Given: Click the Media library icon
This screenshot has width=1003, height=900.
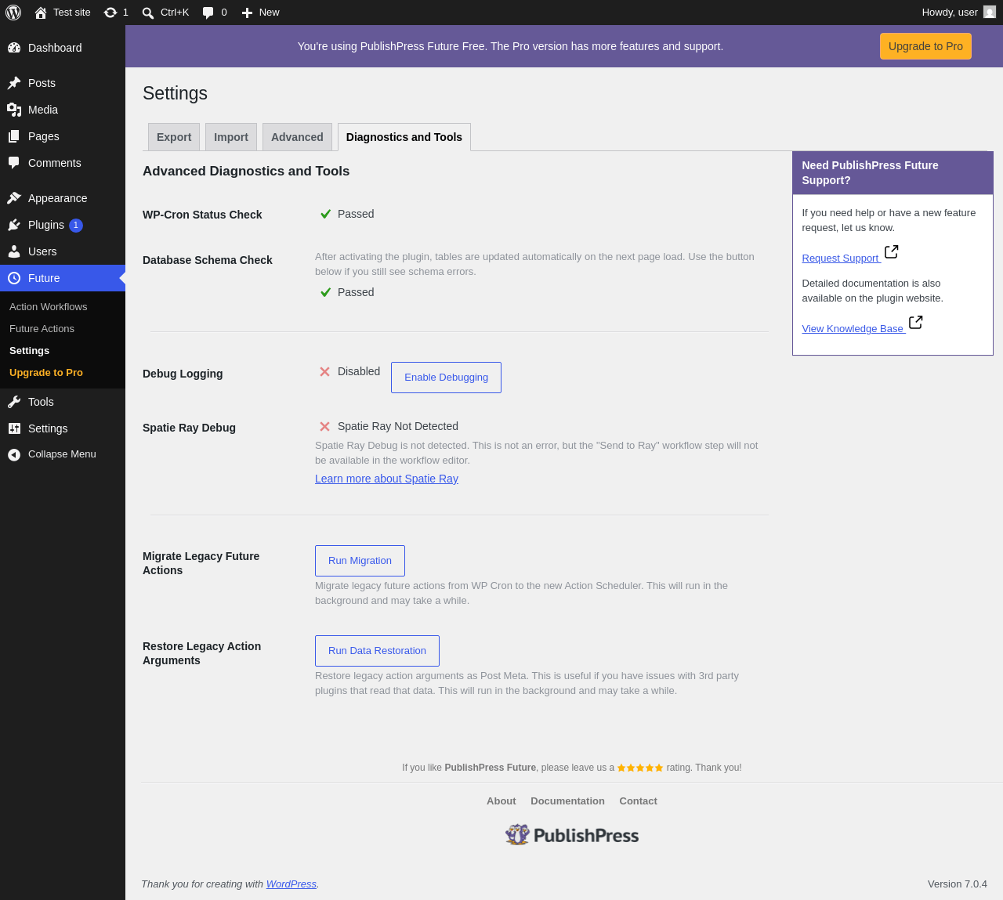Looking at the screenshot, I should pyautogui.click(x=14, y=110).
